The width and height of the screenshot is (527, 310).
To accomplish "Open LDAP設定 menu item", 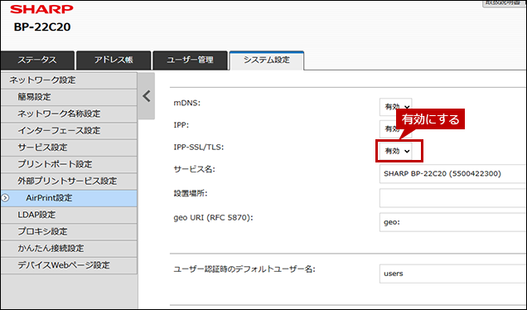I will (x=69, y=215).
